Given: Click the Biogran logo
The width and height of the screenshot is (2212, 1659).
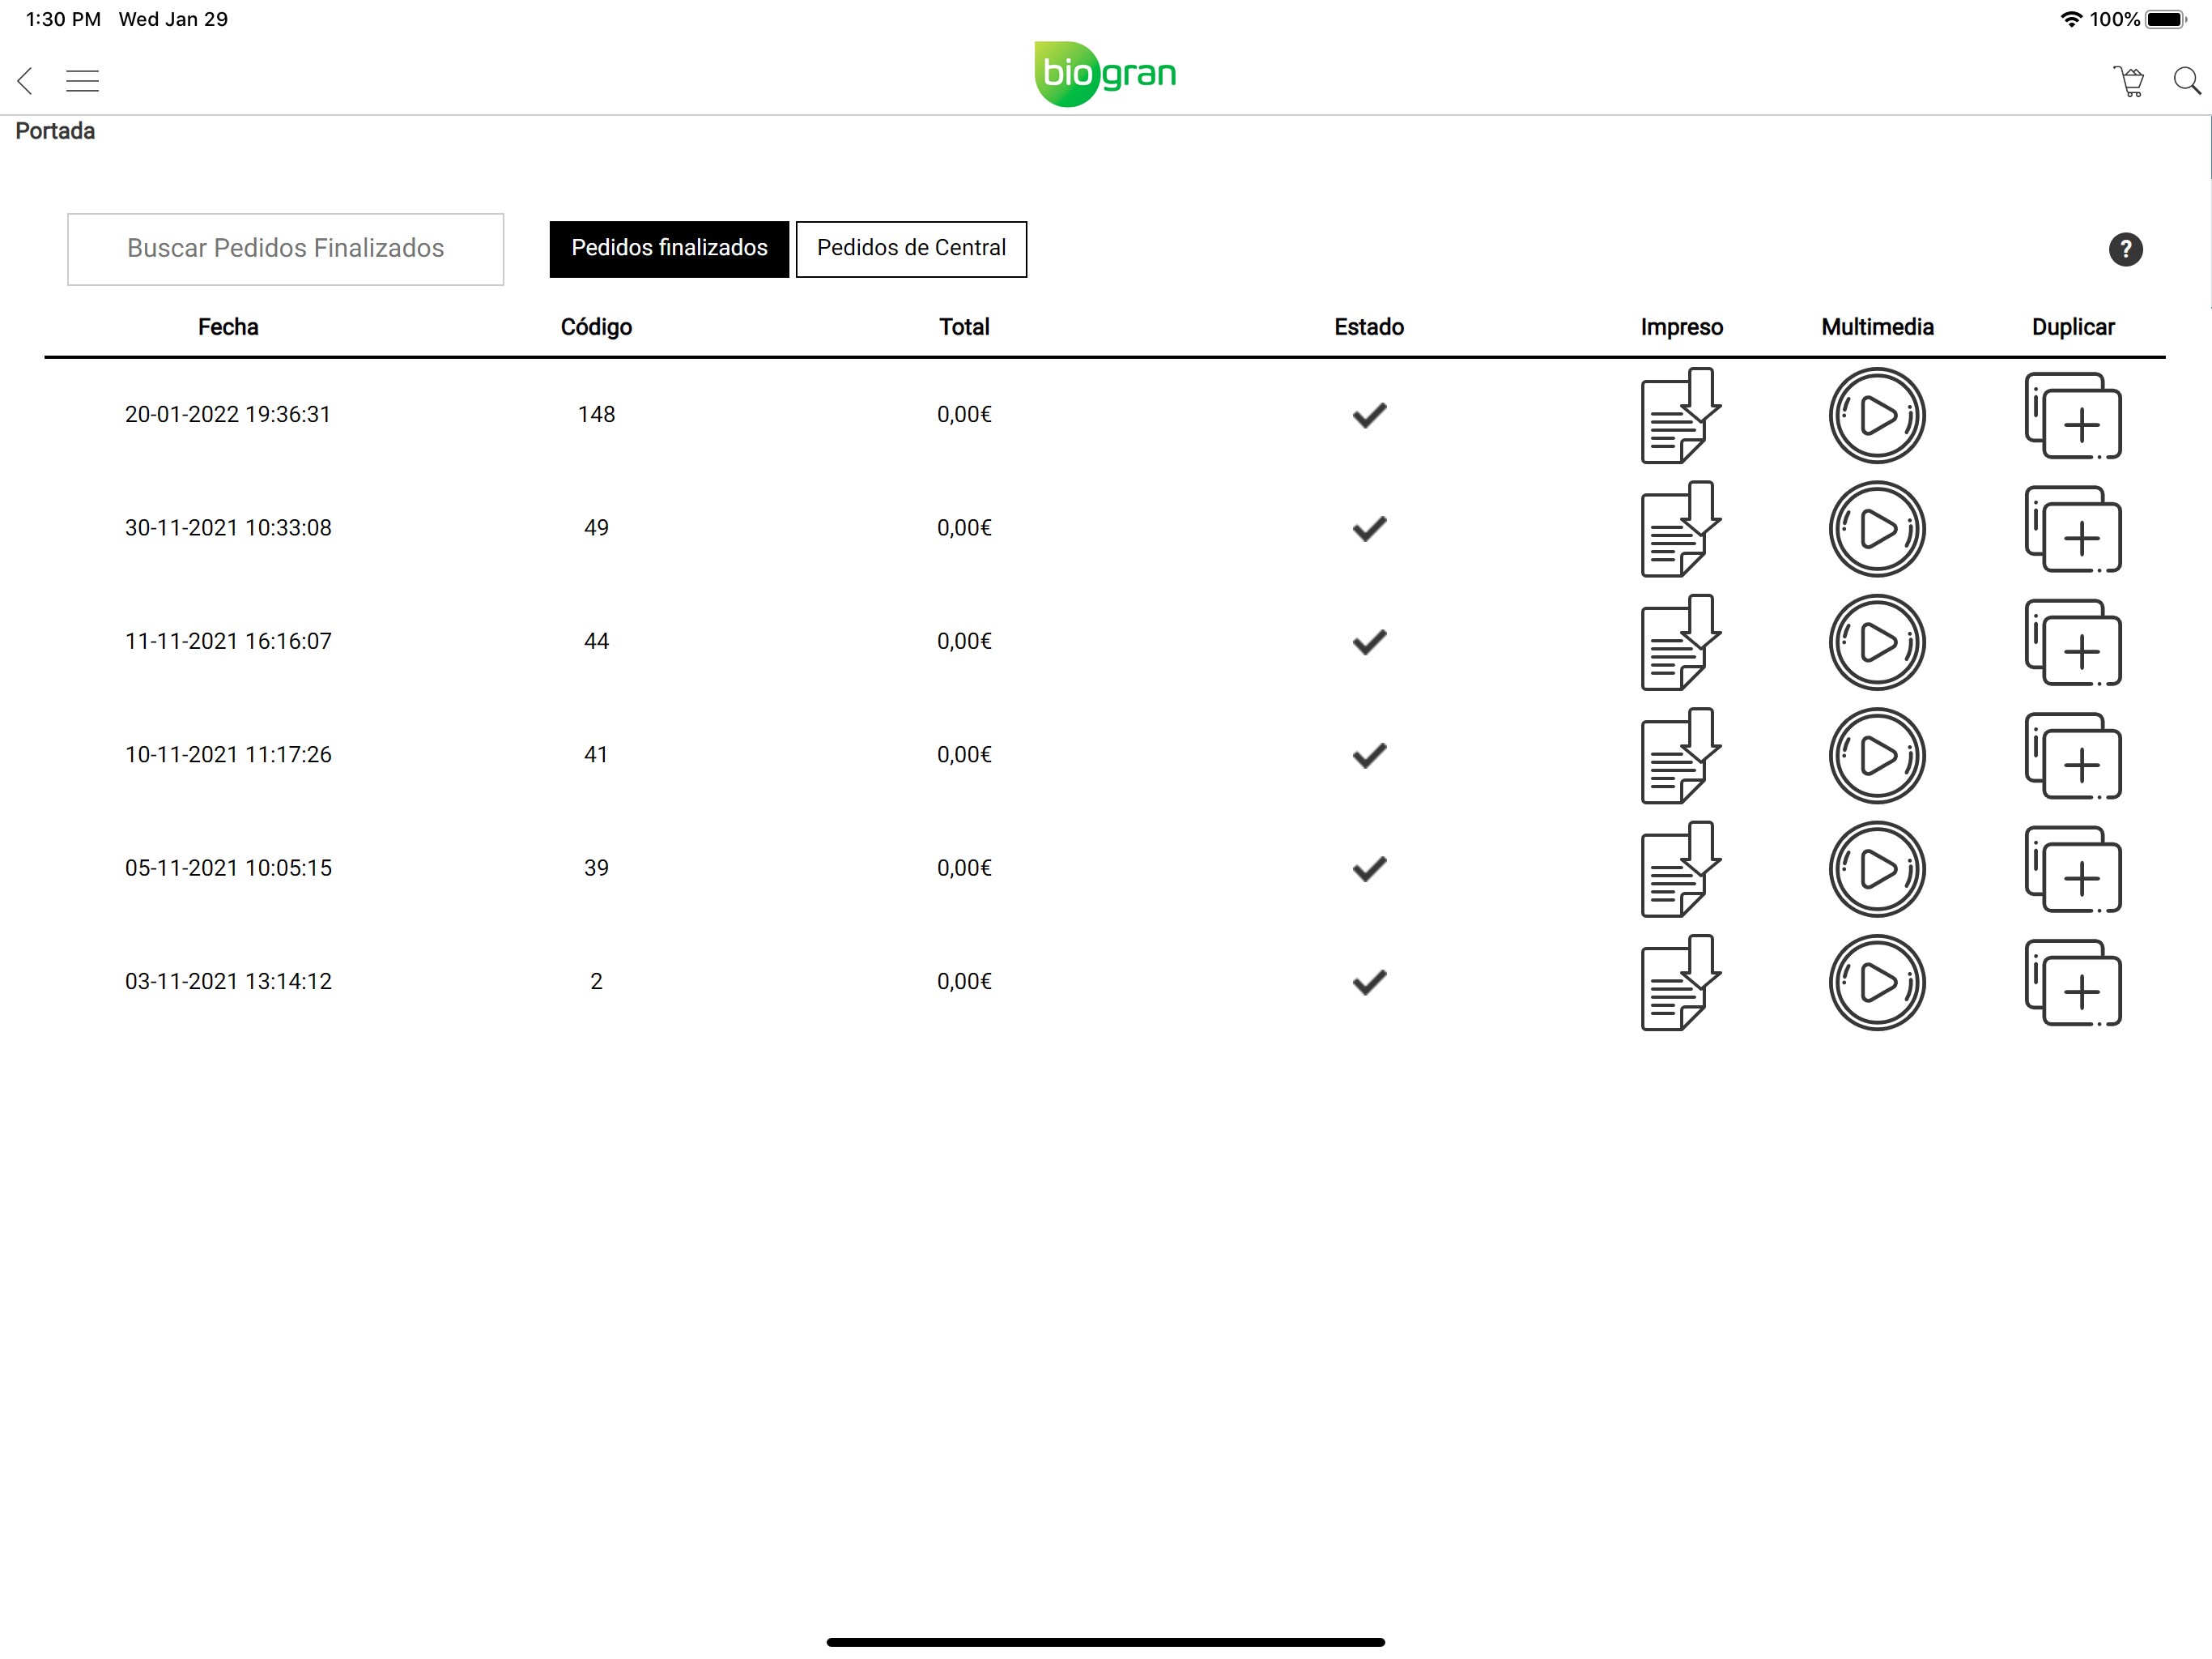Looking at the screenshot, I should click(x=1105, y=74).
